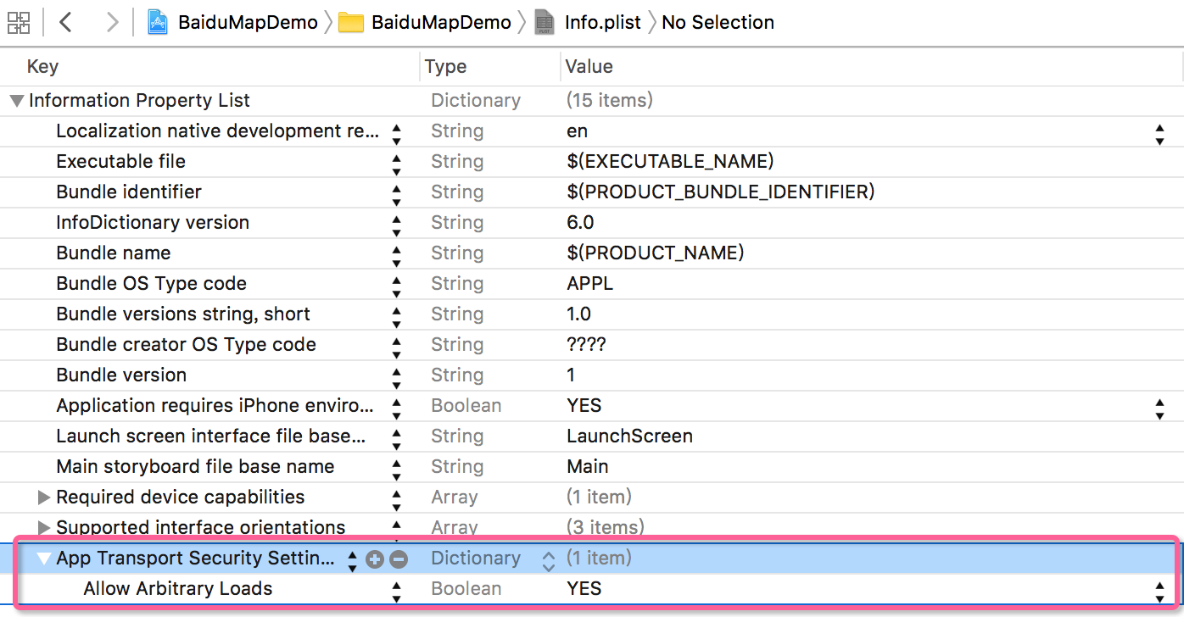Expand Required device capabilities array
The image size is (1184, 617).
click(44, 497)
